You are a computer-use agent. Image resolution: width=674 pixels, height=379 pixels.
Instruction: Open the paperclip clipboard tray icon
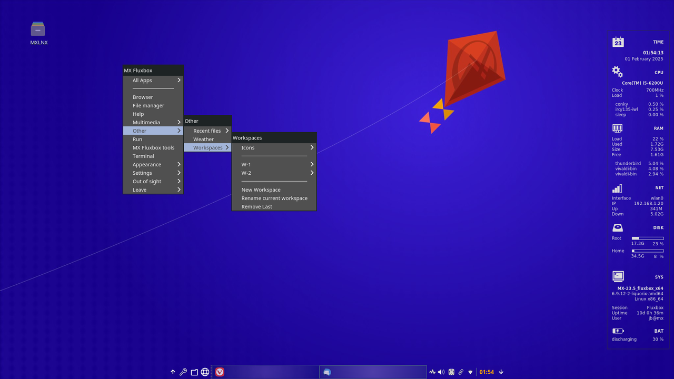coord(461,372)
